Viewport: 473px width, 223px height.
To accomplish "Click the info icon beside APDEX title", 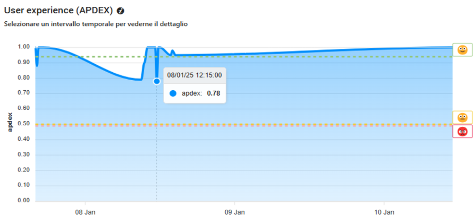I will 121,11.
